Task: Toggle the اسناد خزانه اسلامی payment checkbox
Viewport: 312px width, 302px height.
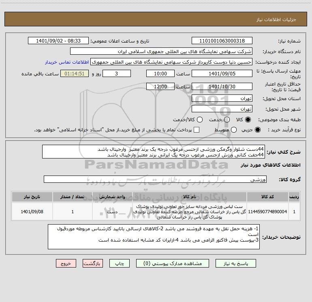Action: [197, 130]
